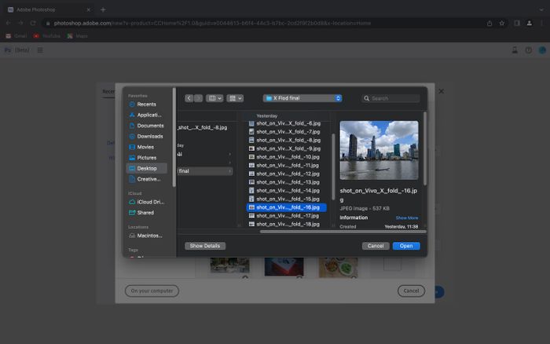Open Gmail bookmark in bookmarks bar

click(x=16, y=35)
